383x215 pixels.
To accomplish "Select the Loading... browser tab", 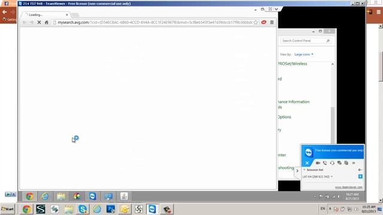I will [45, 15].
